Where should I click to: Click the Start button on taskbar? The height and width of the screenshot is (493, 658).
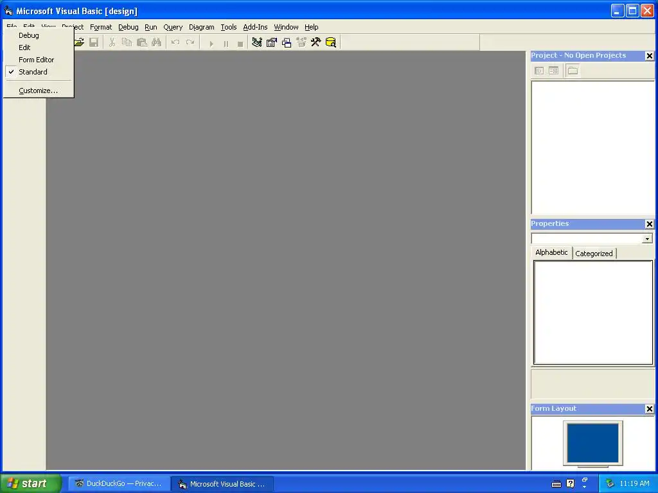(30, 483)
